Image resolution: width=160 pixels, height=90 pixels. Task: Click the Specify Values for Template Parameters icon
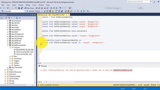[88, 11]
